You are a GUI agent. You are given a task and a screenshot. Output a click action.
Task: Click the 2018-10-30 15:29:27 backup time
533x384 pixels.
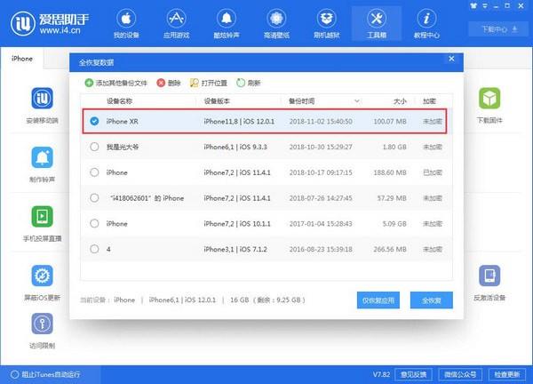[x=321, y=147]
